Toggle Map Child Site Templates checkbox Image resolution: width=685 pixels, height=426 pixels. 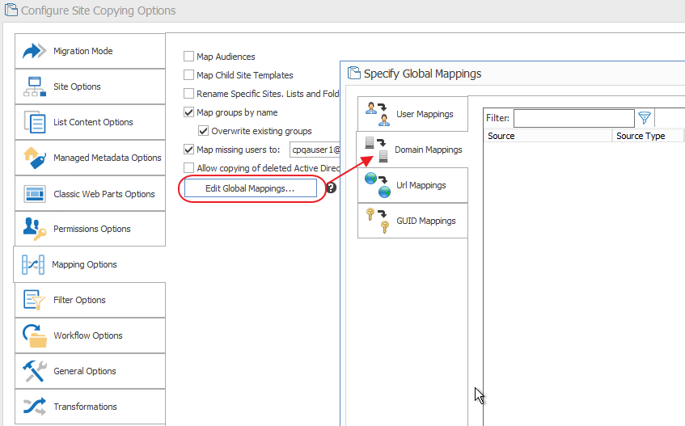coord(189,75)
